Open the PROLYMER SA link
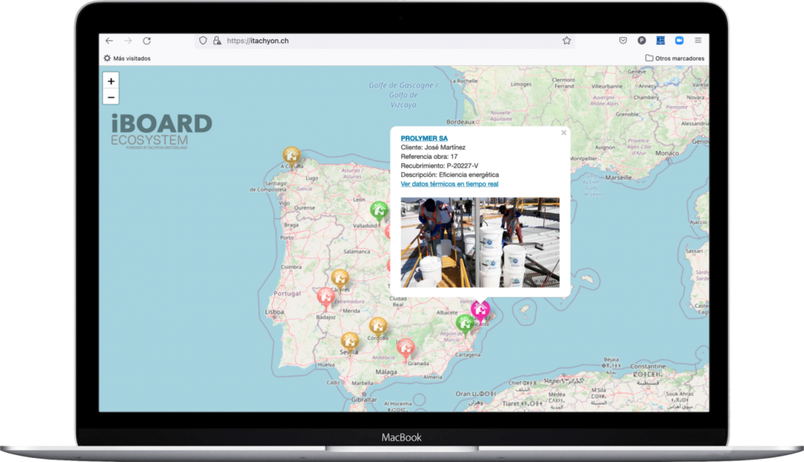 (424, 138)
